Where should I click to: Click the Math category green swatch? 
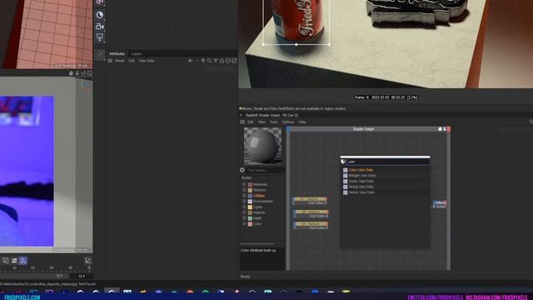250,218
